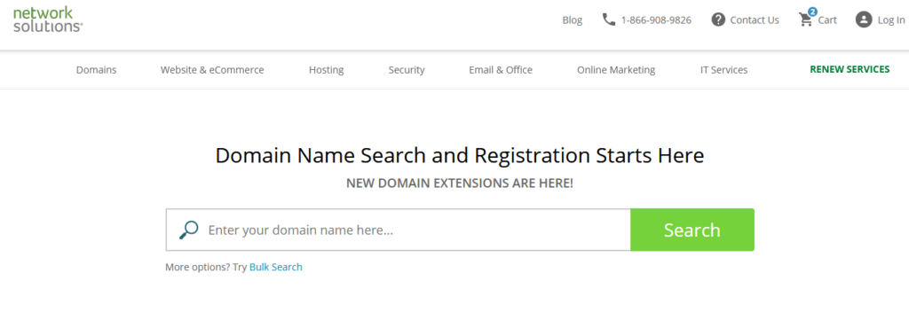Open the Cart text link

tap(827, 20)
